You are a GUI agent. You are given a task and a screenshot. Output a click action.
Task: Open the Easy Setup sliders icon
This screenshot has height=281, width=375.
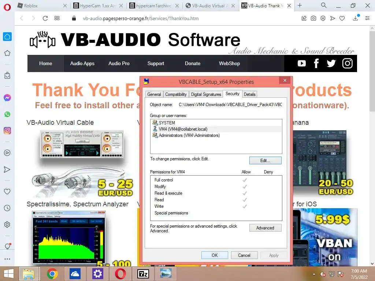pos(367,18)
